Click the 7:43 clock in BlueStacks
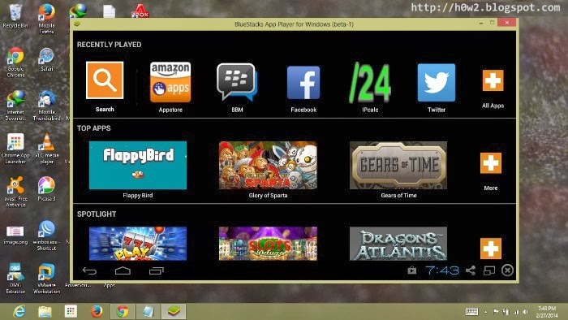 point(442,270)
